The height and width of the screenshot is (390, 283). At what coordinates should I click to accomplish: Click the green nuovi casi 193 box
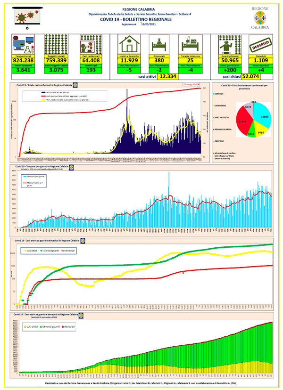(91, 70)
